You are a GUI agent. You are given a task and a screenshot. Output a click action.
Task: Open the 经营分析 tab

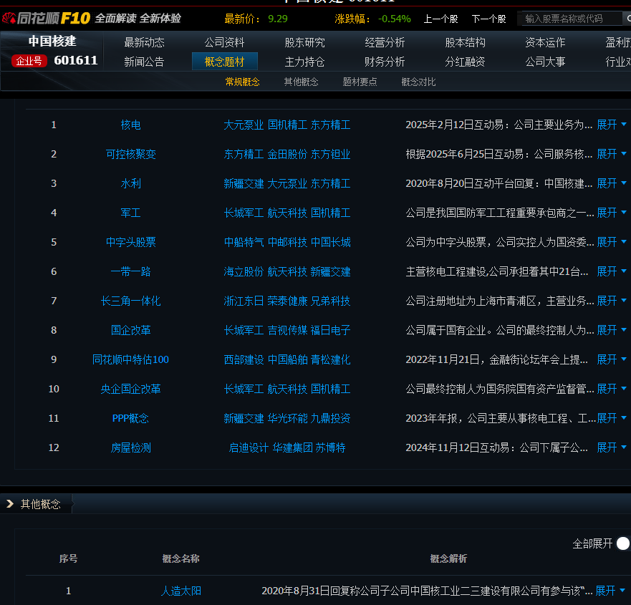click(x=385, y=42)
